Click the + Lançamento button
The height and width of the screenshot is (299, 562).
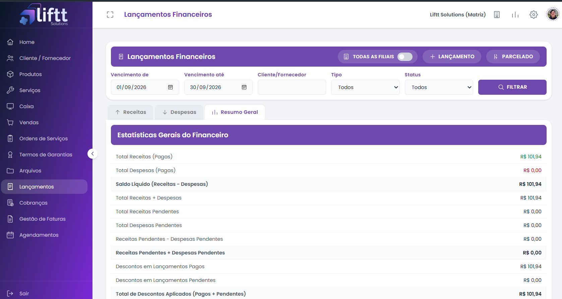[452, 57]
